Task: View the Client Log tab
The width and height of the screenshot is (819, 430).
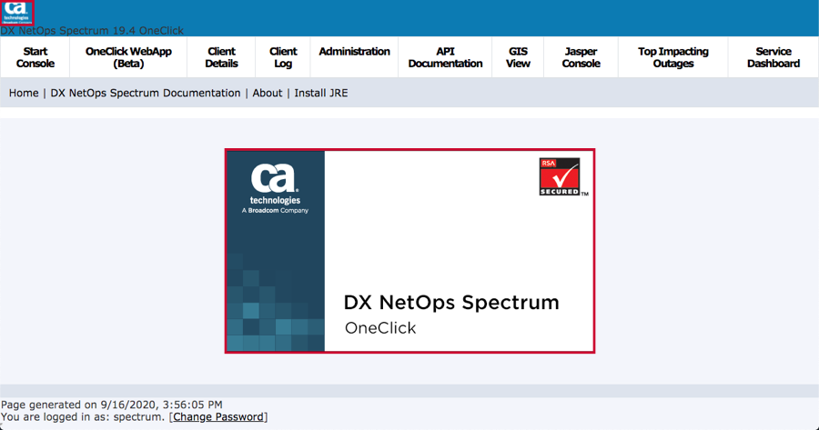Action: tap(283, 57)
